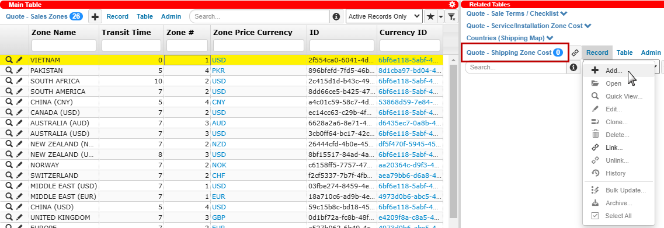The height and width of the screenshot is (228, 664).
Task: Click pencil icon for CANADA (USD) row
Action: [x=19, y=113]
